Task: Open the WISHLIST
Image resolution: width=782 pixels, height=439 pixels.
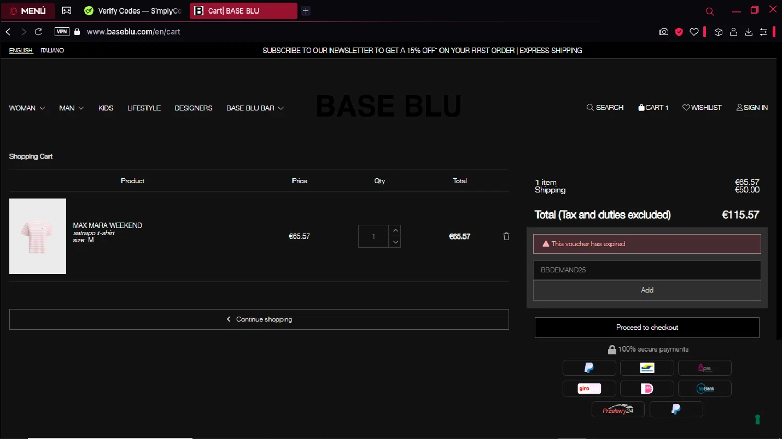Action: 702,108
